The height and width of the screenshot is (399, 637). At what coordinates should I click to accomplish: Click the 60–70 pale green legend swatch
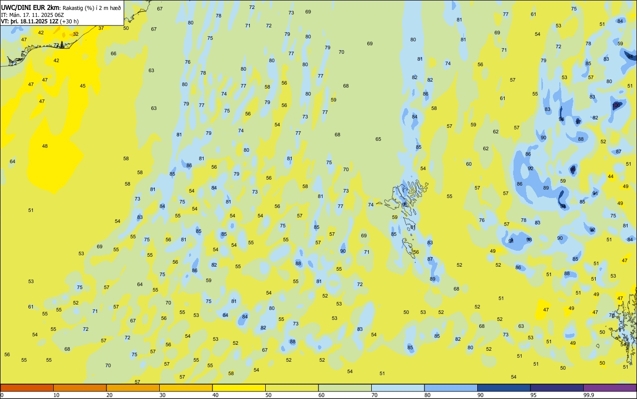[x=345, y=388]
